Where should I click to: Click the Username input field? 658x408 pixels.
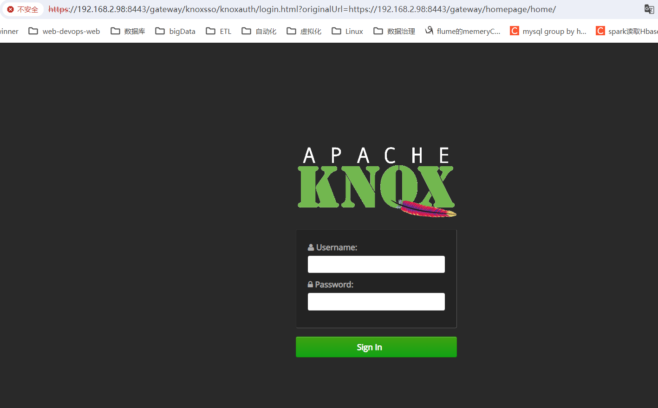point(376,264)
